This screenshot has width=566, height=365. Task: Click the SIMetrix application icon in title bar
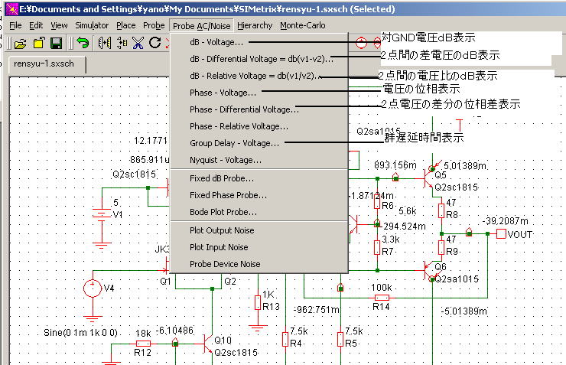(11, 9)
